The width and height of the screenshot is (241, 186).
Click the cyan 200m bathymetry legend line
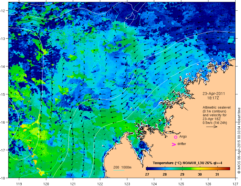point(119,170)
